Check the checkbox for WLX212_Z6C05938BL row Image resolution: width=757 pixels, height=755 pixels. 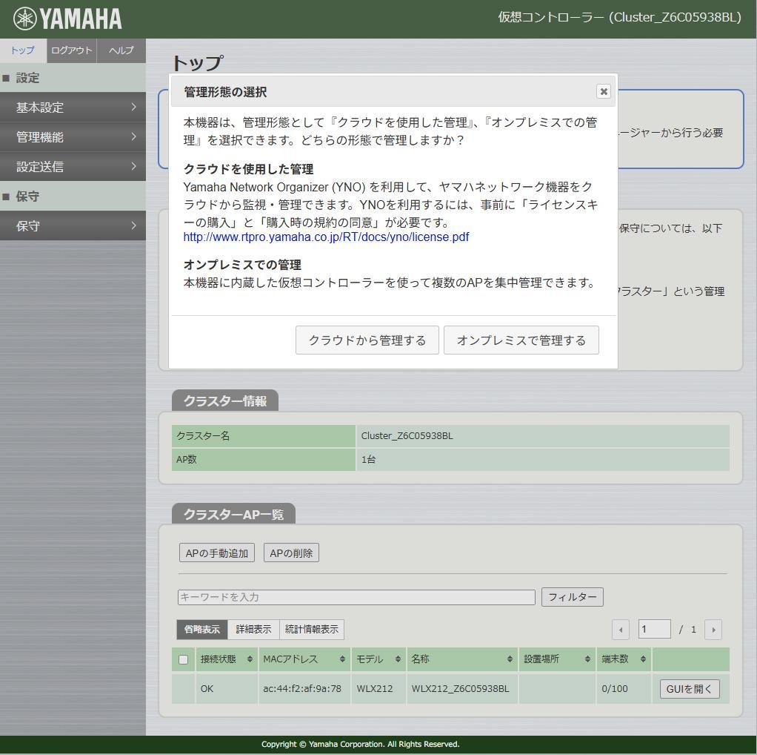[183, 688]
